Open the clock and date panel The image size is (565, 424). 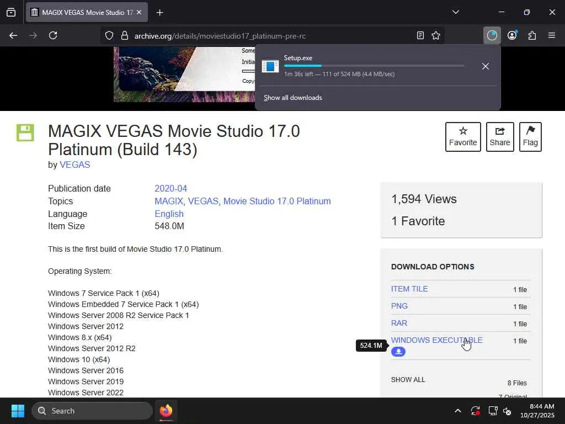537,411
